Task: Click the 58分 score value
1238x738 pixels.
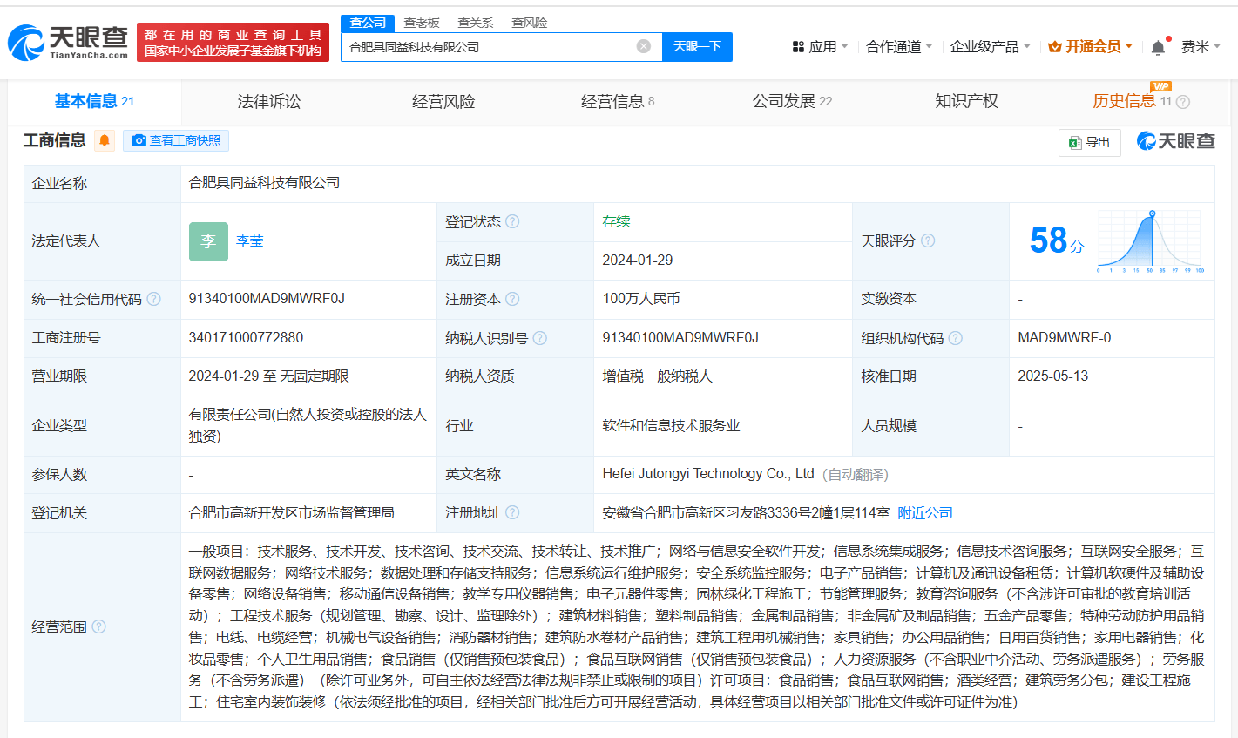Action: (1057, 240)
